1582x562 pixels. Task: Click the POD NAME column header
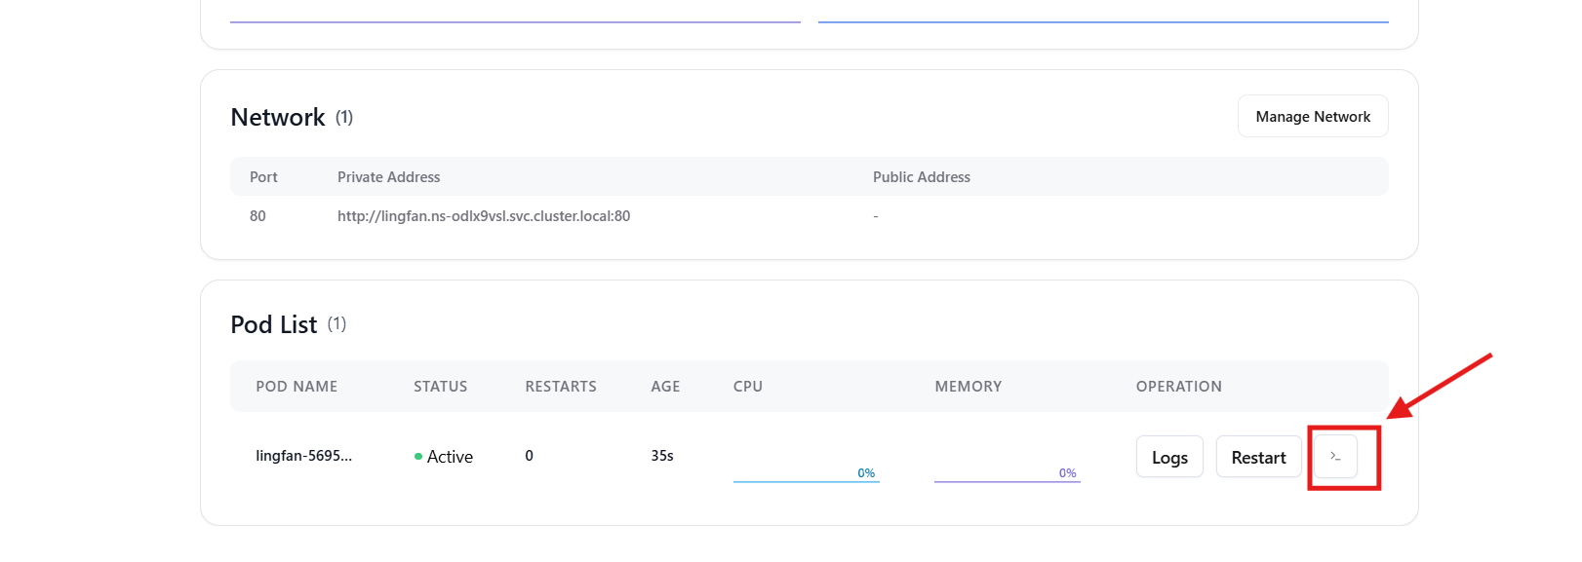297,387
